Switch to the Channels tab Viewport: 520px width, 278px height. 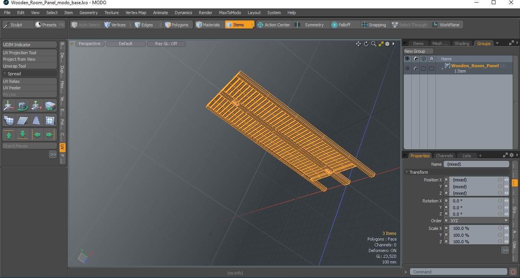(x=444, y=156)
